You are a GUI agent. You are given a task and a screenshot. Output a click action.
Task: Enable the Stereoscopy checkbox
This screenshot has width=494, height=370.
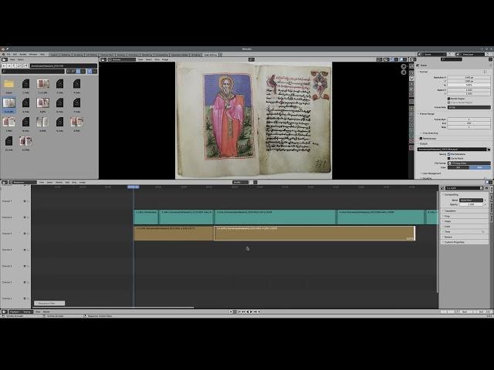(x=421, y=139)
